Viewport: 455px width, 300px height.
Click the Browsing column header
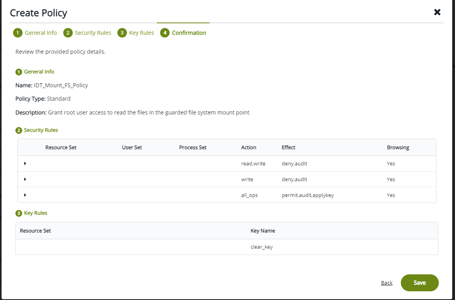click(x=398, y=147)
